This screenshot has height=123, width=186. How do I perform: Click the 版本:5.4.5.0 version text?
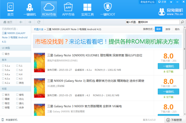coord(149,120)
